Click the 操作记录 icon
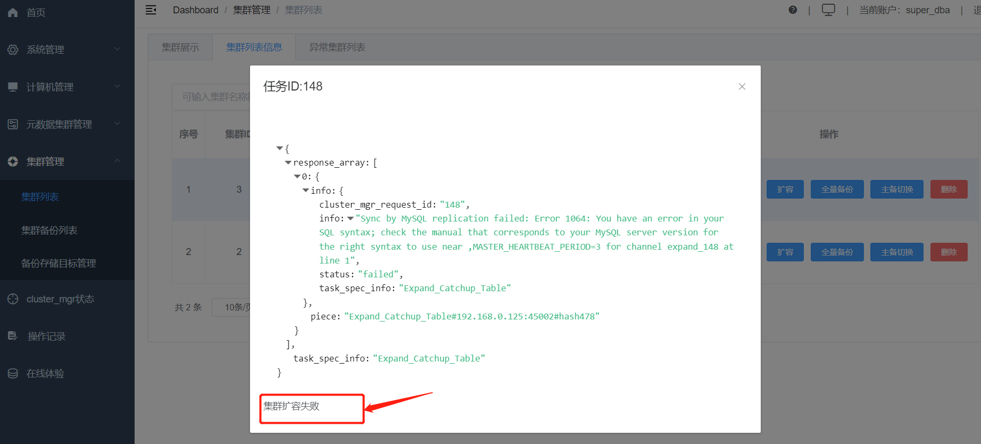Viewport: 981px width, 444px height. [x=13, y=336]
